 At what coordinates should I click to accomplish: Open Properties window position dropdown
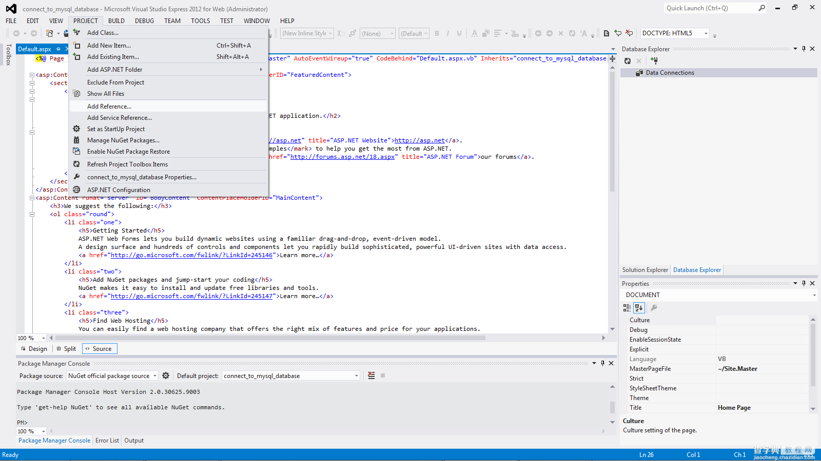(x=795, y=283)
